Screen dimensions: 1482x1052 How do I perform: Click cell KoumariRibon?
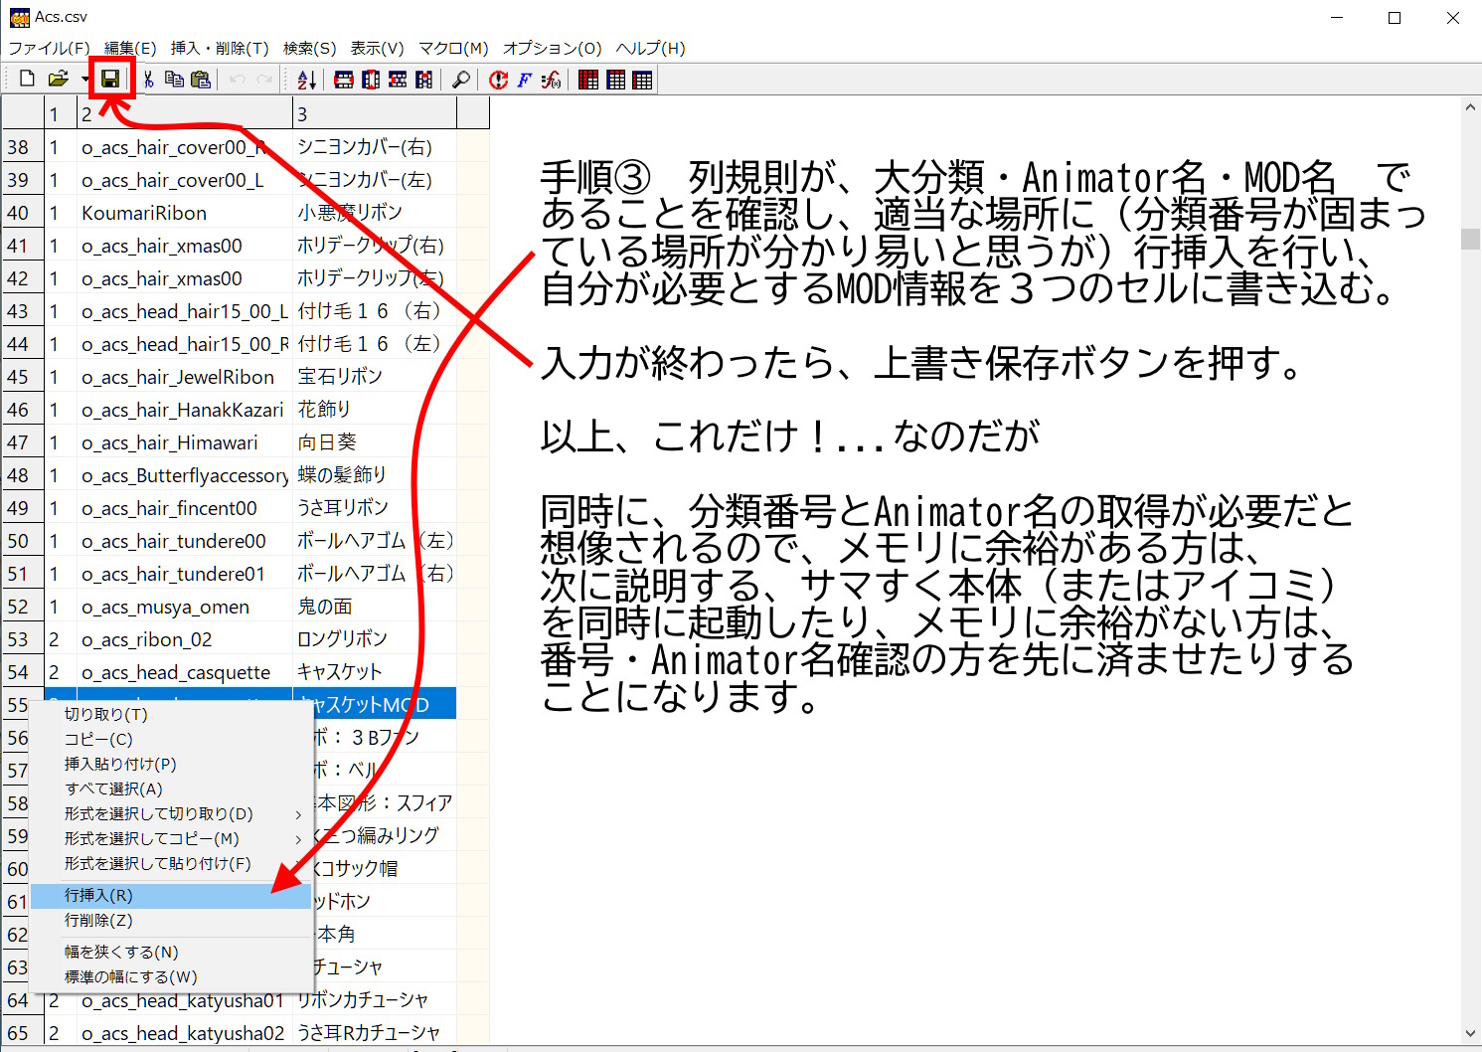pyautogui.click(x=185, y=213)
